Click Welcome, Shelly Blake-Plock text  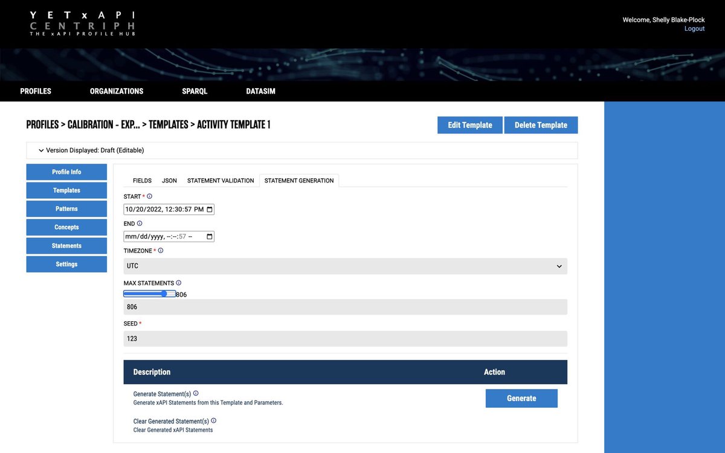coord(663,20)
